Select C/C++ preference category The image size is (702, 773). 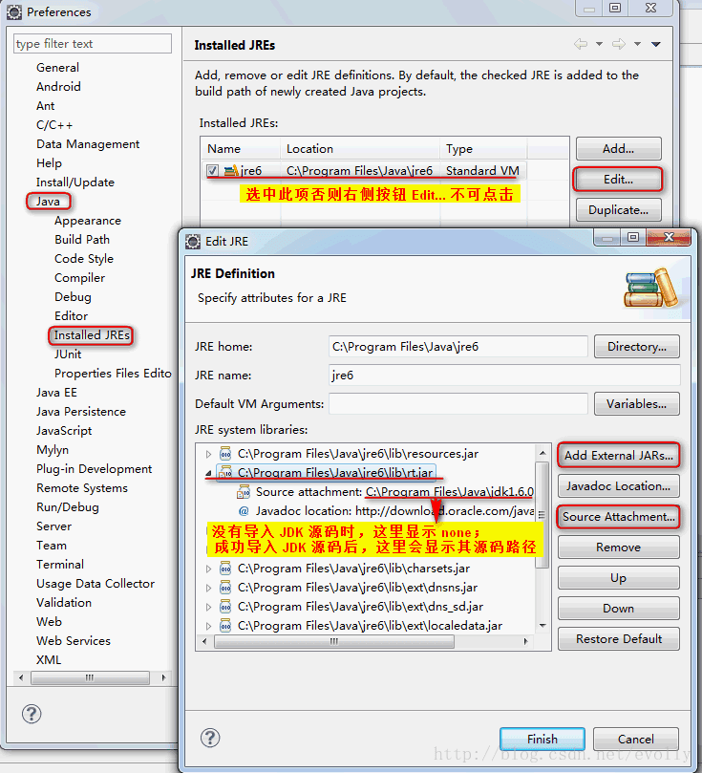[54, 125]
